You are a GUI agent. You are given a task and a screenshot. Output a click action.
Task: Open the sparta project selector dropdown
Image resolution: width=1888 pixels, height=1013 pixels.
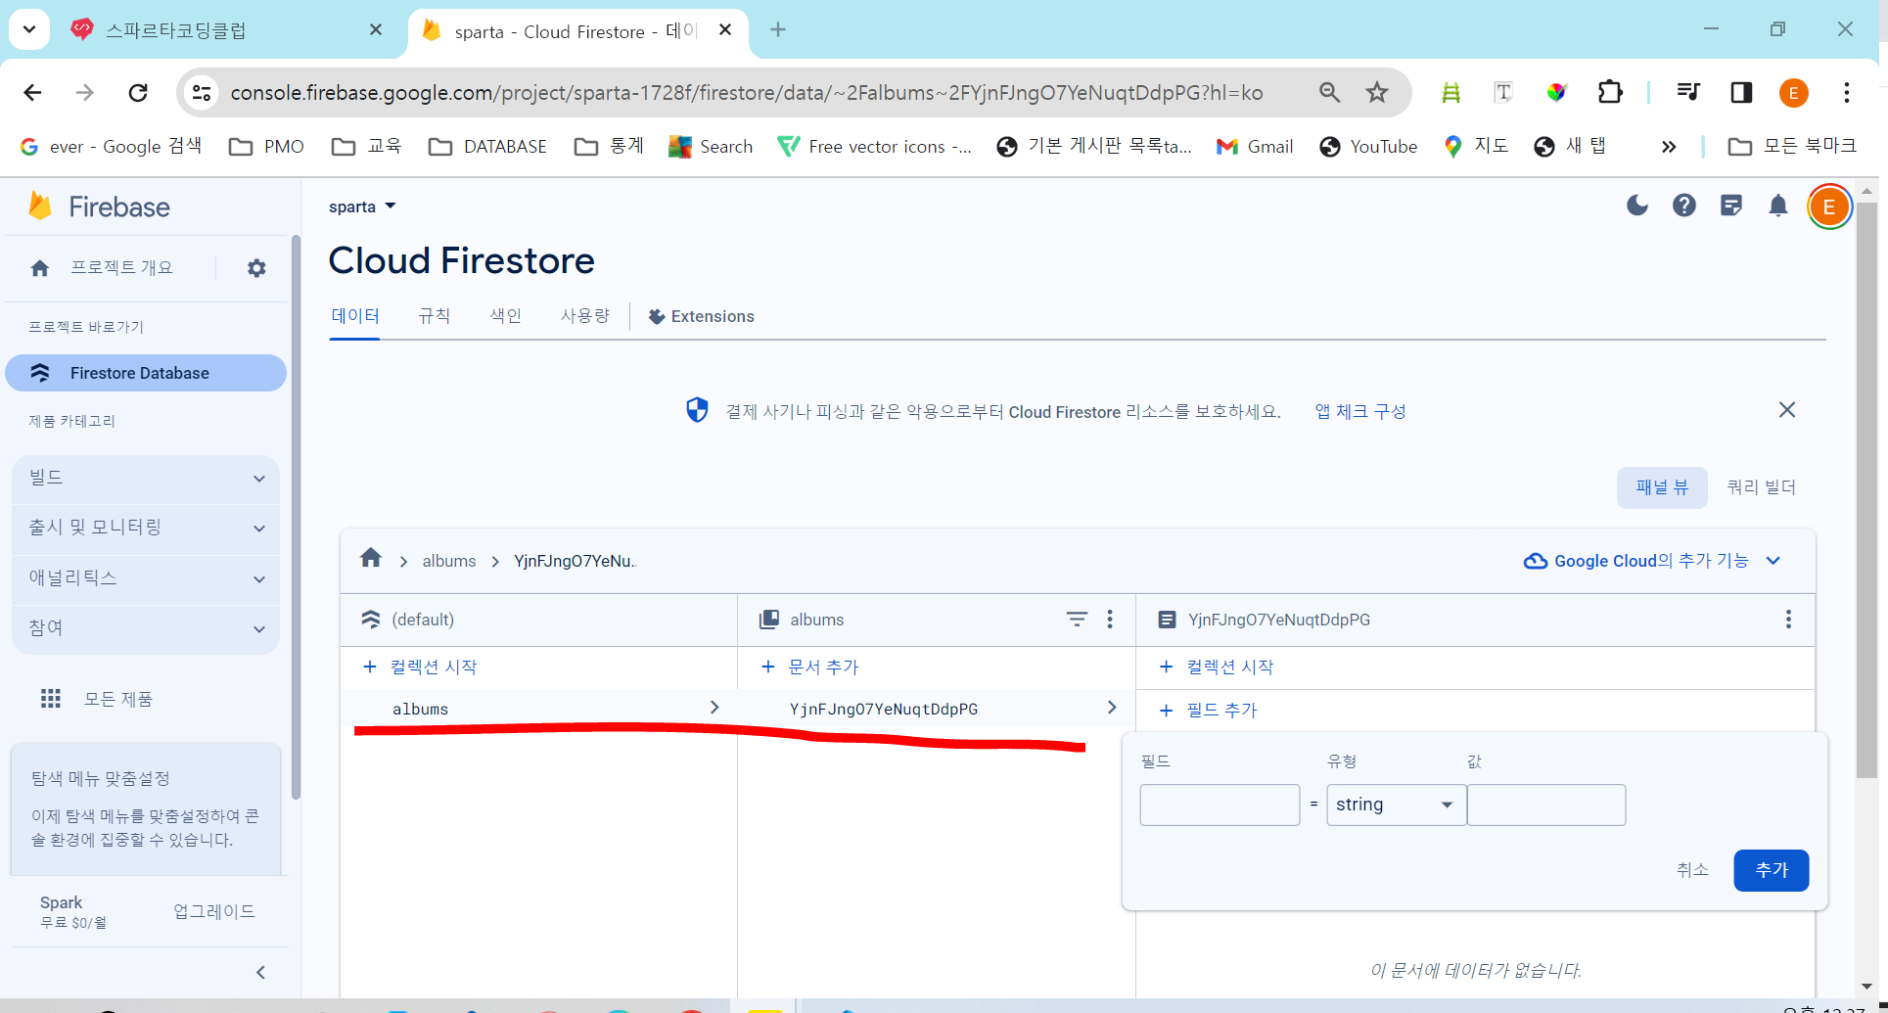click(362, 207)
